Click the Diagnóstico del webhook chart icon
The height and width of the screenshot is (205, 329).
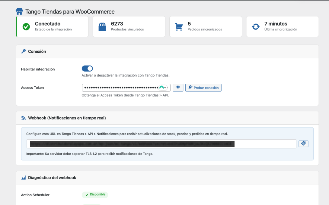pyautogui.click(x=24, y=178)
